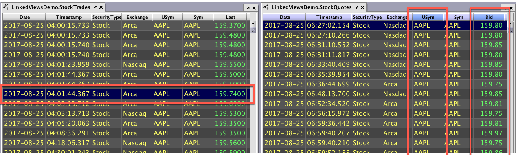The width and height of the screenshot is (516, 155).
Task: Click the Exchange column header in StockTrades
Action: point(137,17)
